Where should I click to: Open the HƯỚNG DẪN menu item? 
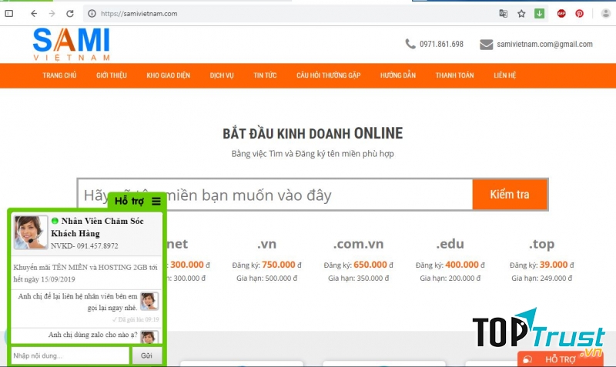coord(397,75)
